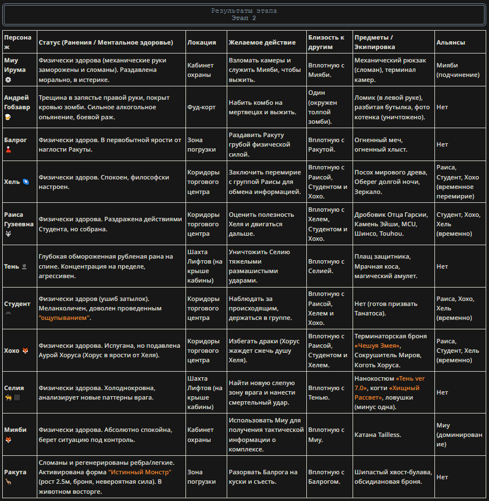
Task: Click the red icon under Балрог
Action: tap(8, 149)
